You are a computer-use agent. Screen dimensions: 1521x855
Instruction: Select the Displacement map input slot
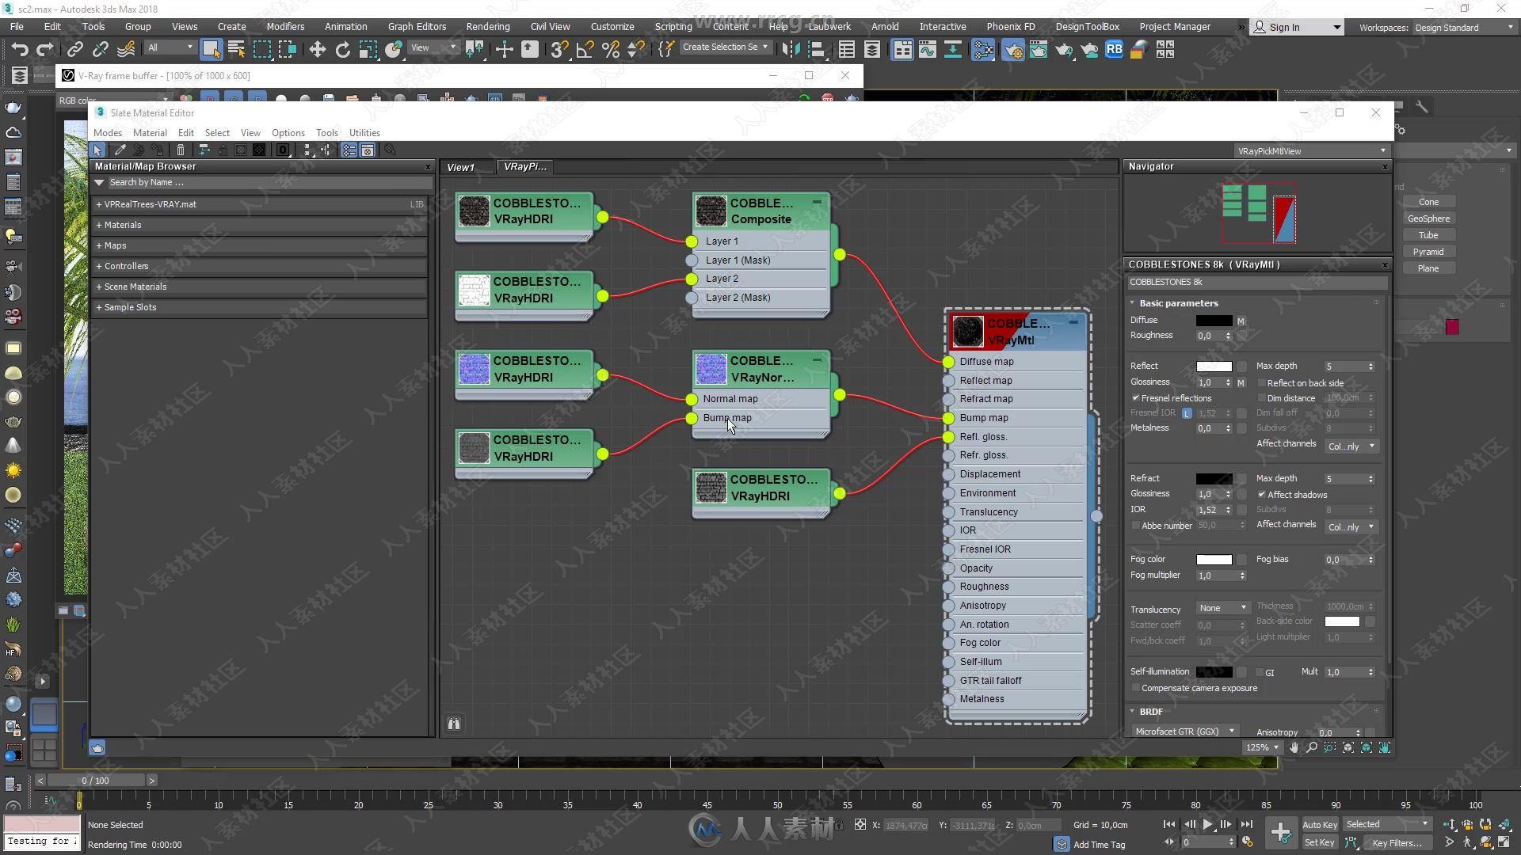(948, 474)
